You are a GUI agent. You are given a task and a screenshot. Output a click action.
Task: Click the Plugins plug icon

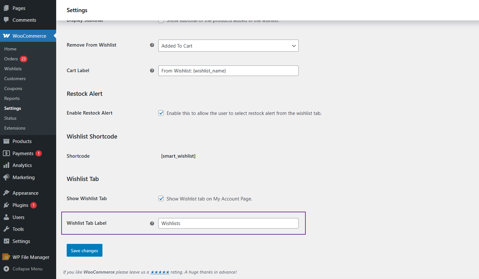6,205
